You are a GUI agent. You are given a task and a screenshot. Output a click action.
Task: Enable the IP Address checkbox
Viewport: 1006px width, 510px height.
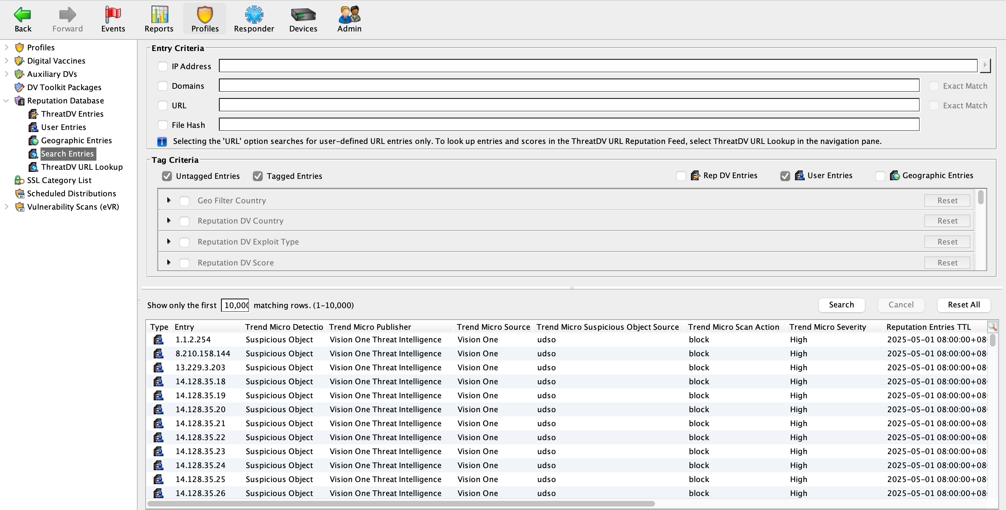tap(162, 66)
